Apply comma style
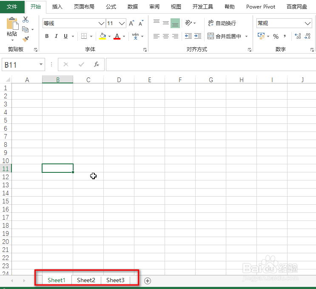316x289 pixels. [x=285, y=36]
